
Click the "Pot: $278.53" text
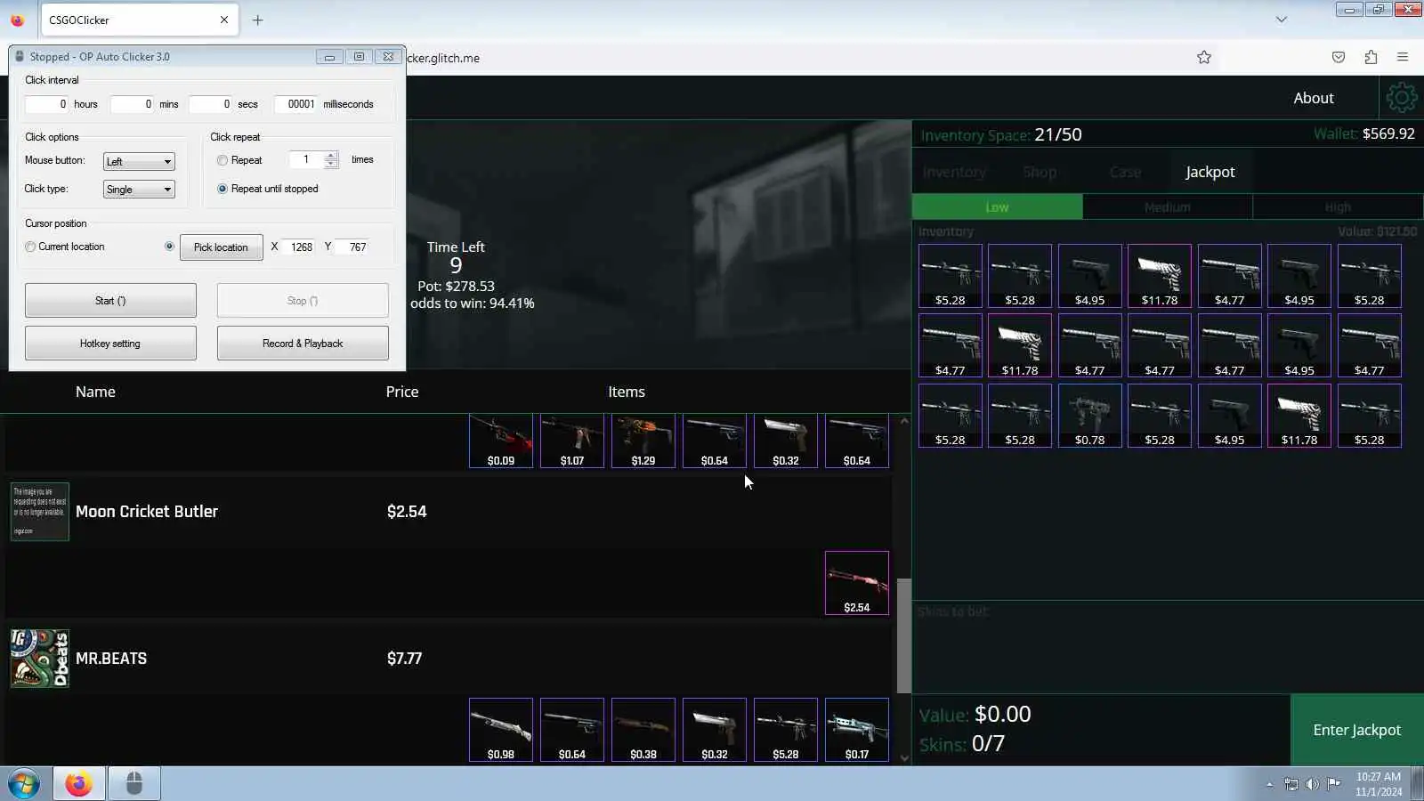pos(457,287)
